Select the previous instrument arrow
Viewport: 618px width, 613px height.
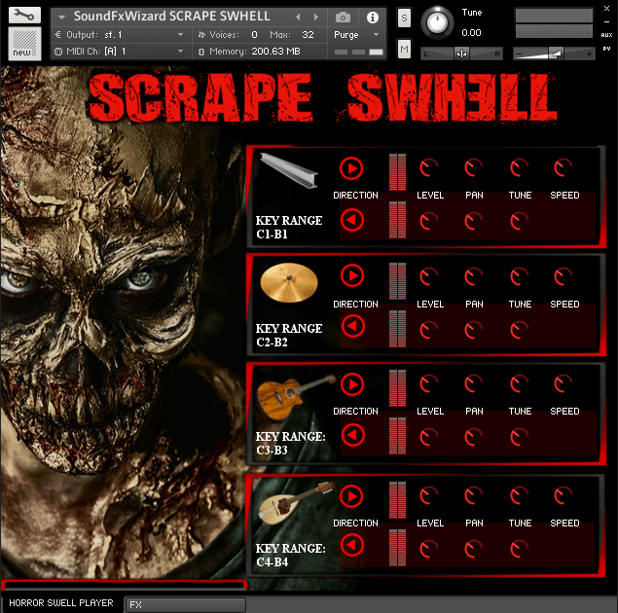(x=298, y=17)
